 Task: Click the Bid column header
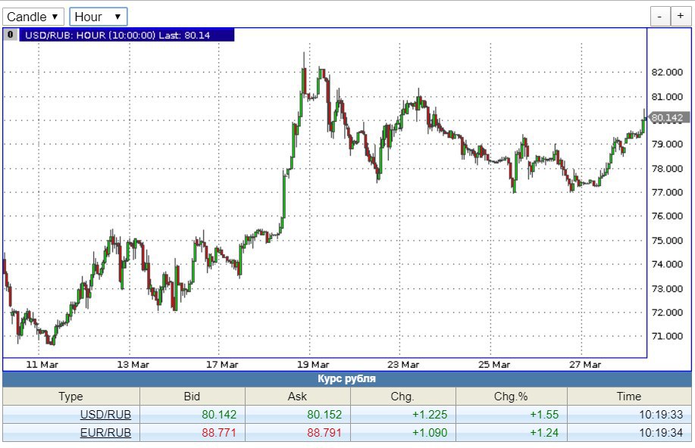[x=192, y=397]
